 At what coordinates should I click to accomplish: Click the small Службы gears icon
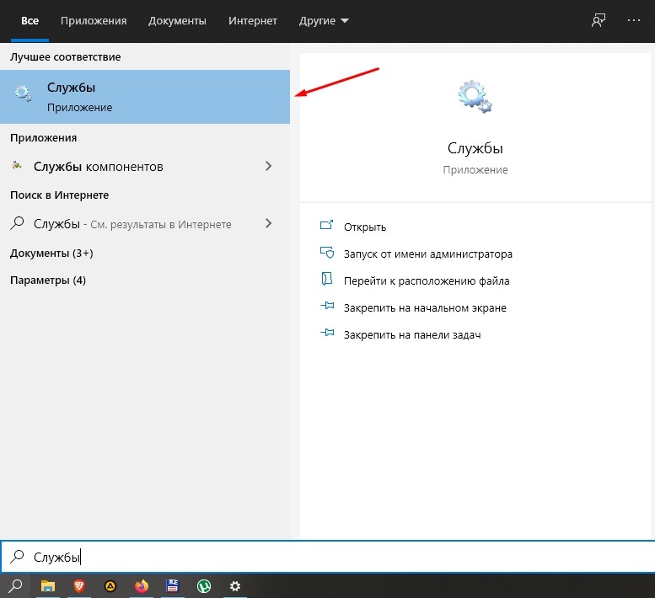click(23, 93)
